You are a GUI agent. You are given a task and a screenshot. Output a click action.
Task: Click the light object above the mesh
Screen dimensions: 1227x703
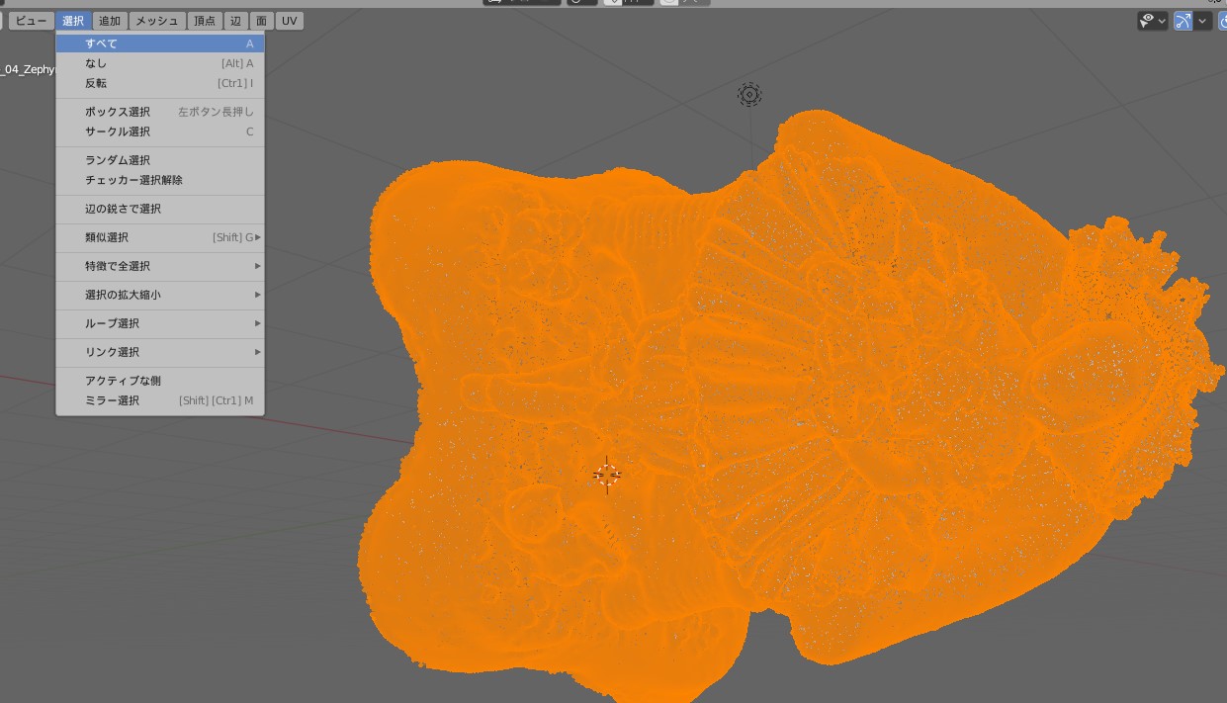[x=749, y=95]
